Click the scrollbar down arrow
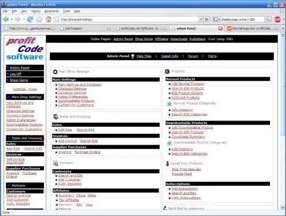 (x=283, y=207)
